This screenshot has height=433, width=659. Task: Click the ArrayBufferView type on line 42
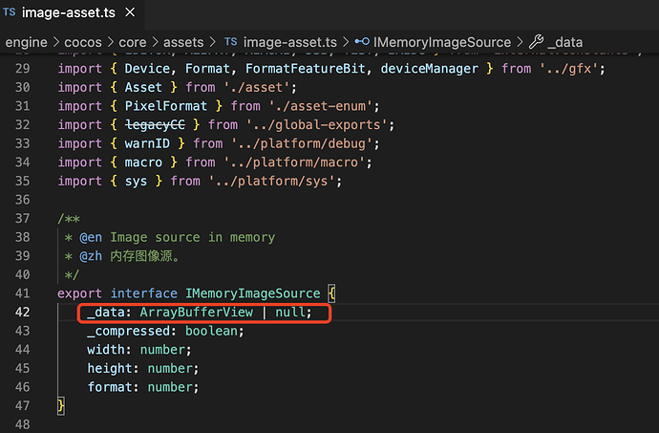(x=202, y=313)
